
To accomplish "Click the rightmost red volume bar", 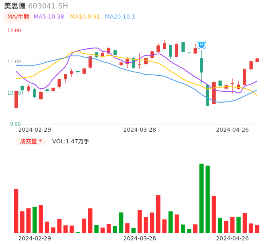I will (257, 229).
